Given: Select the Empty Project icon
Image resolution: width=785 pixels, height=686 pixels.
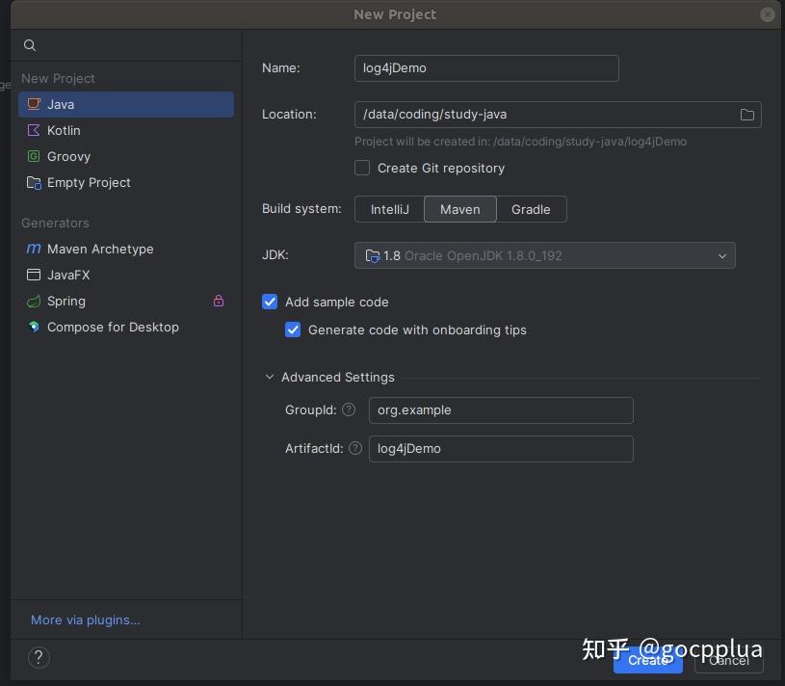Looking at the screenshot, I should point(35,182).
